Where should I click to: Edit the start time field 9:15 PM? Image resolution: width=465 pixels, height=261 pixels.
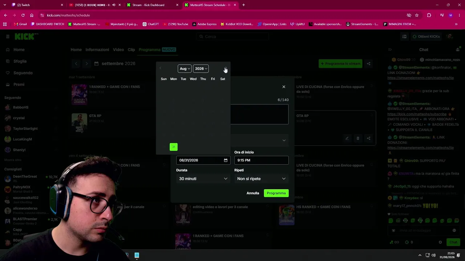pyautogui.click(x=262, y=160)
